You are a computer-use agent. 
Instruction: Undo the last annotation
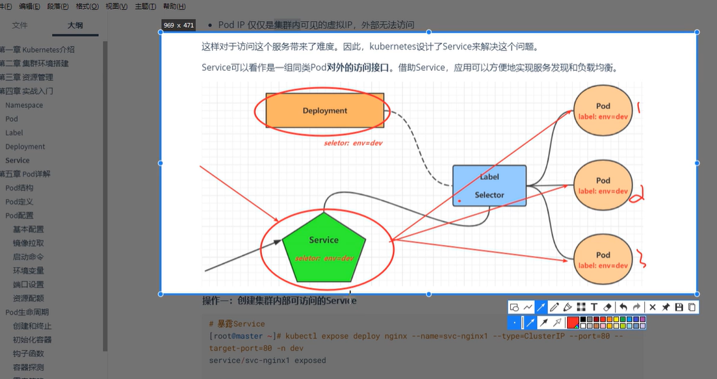tap(623, 307)
